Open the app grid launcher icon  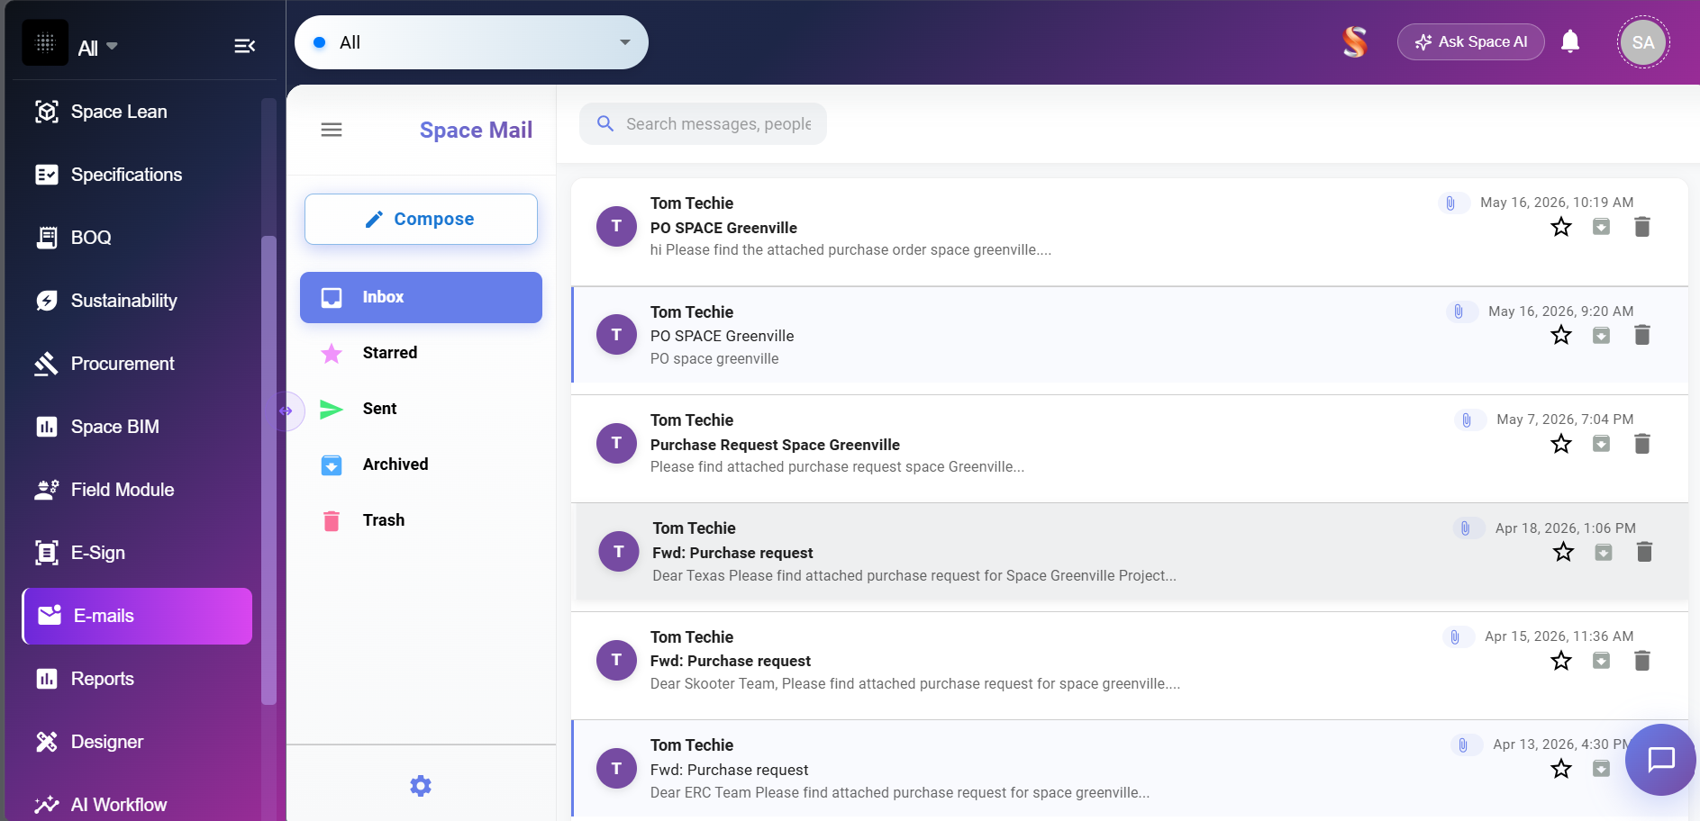pos(45,42)
